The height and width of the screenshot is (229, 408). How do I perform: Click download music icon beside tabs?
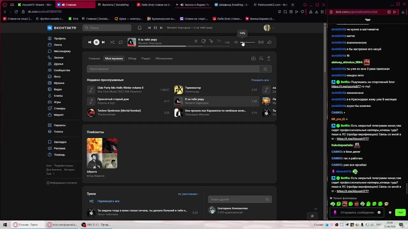click(253, 59)
